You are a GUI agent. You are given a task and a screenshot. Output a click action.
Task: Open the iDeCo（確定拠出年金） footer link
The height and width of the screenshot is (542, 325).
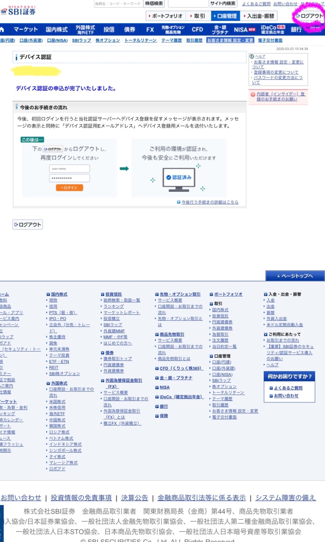[182, 397]
